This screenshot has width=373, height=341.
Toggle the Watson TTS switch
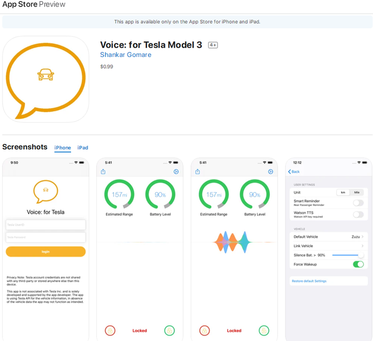pyautogui.click(x=358, y=214)
